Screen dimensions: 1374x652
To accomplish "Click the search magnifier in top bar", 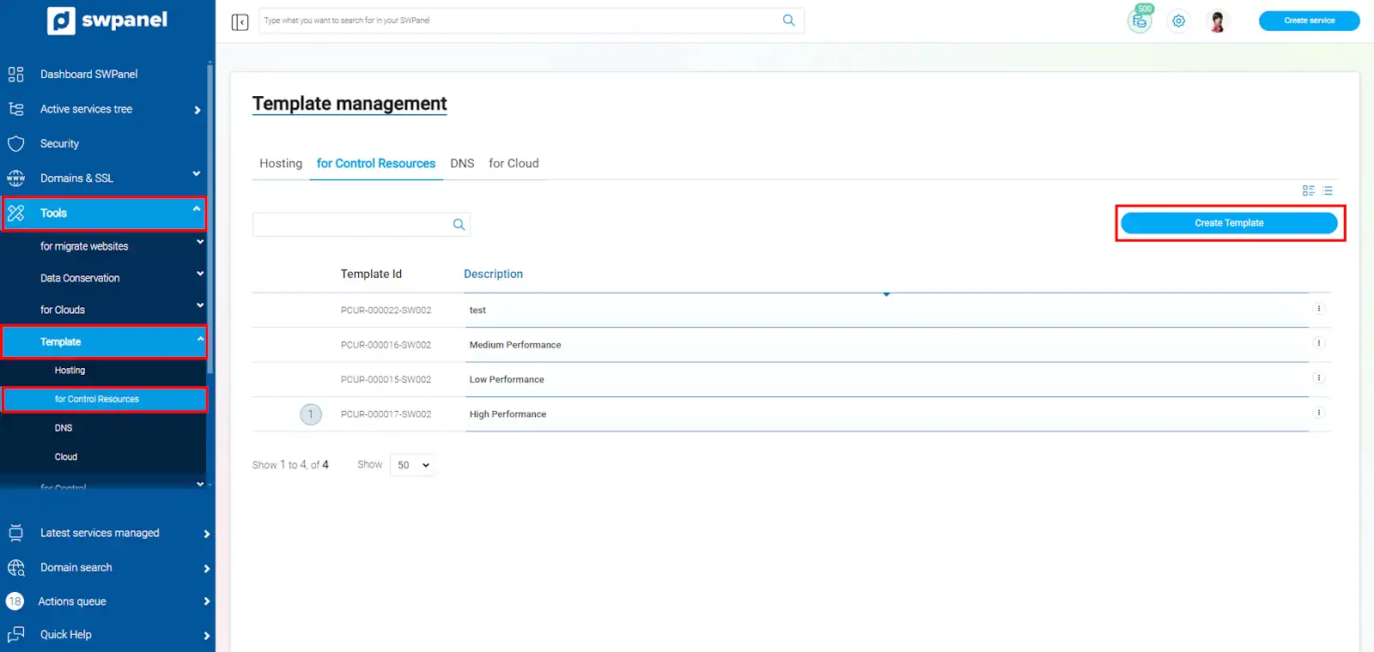I will pos(788,21).
